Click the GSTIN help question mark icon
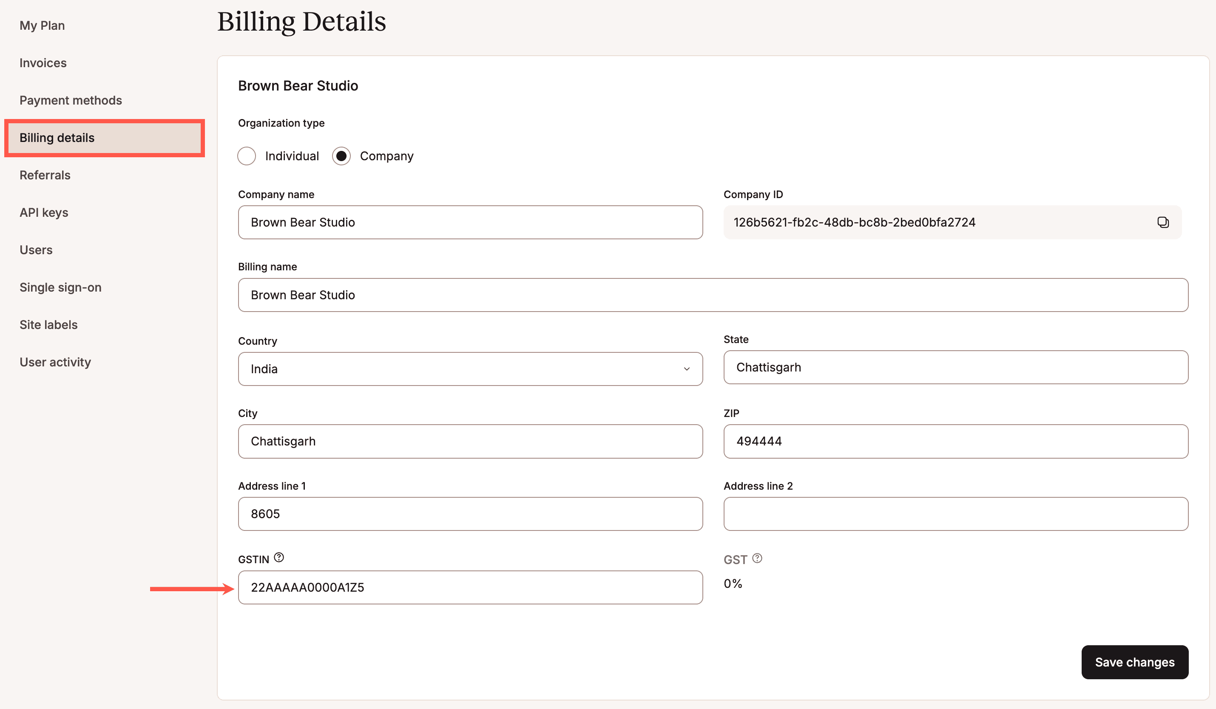 pyautogui.click(x=279, y=558)
